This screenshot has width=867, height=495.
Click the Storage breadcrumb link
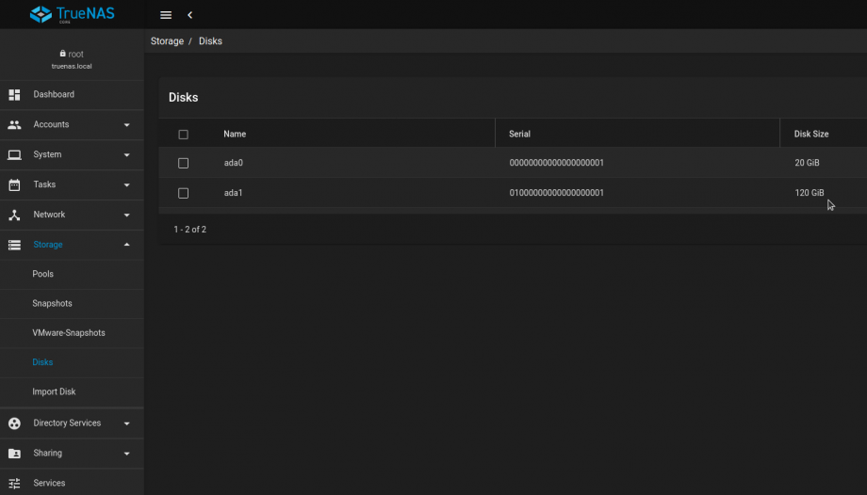click(x=167, y=41)
